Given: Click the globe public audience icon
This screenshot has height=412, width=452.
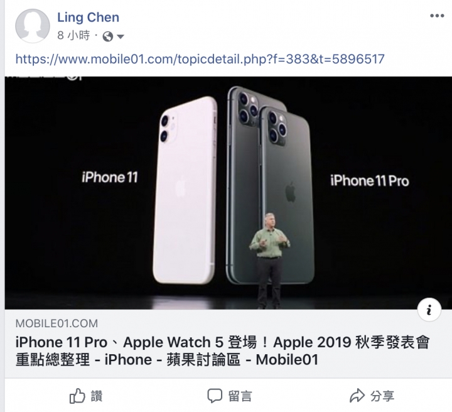Looking at the screenshot, I should pyautogui.click(x=108, y=36).
